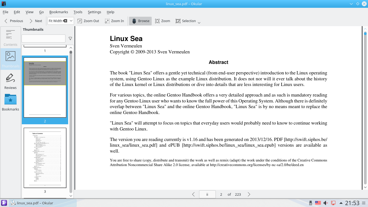Open the network tray icon

click(x=333, y=203)
